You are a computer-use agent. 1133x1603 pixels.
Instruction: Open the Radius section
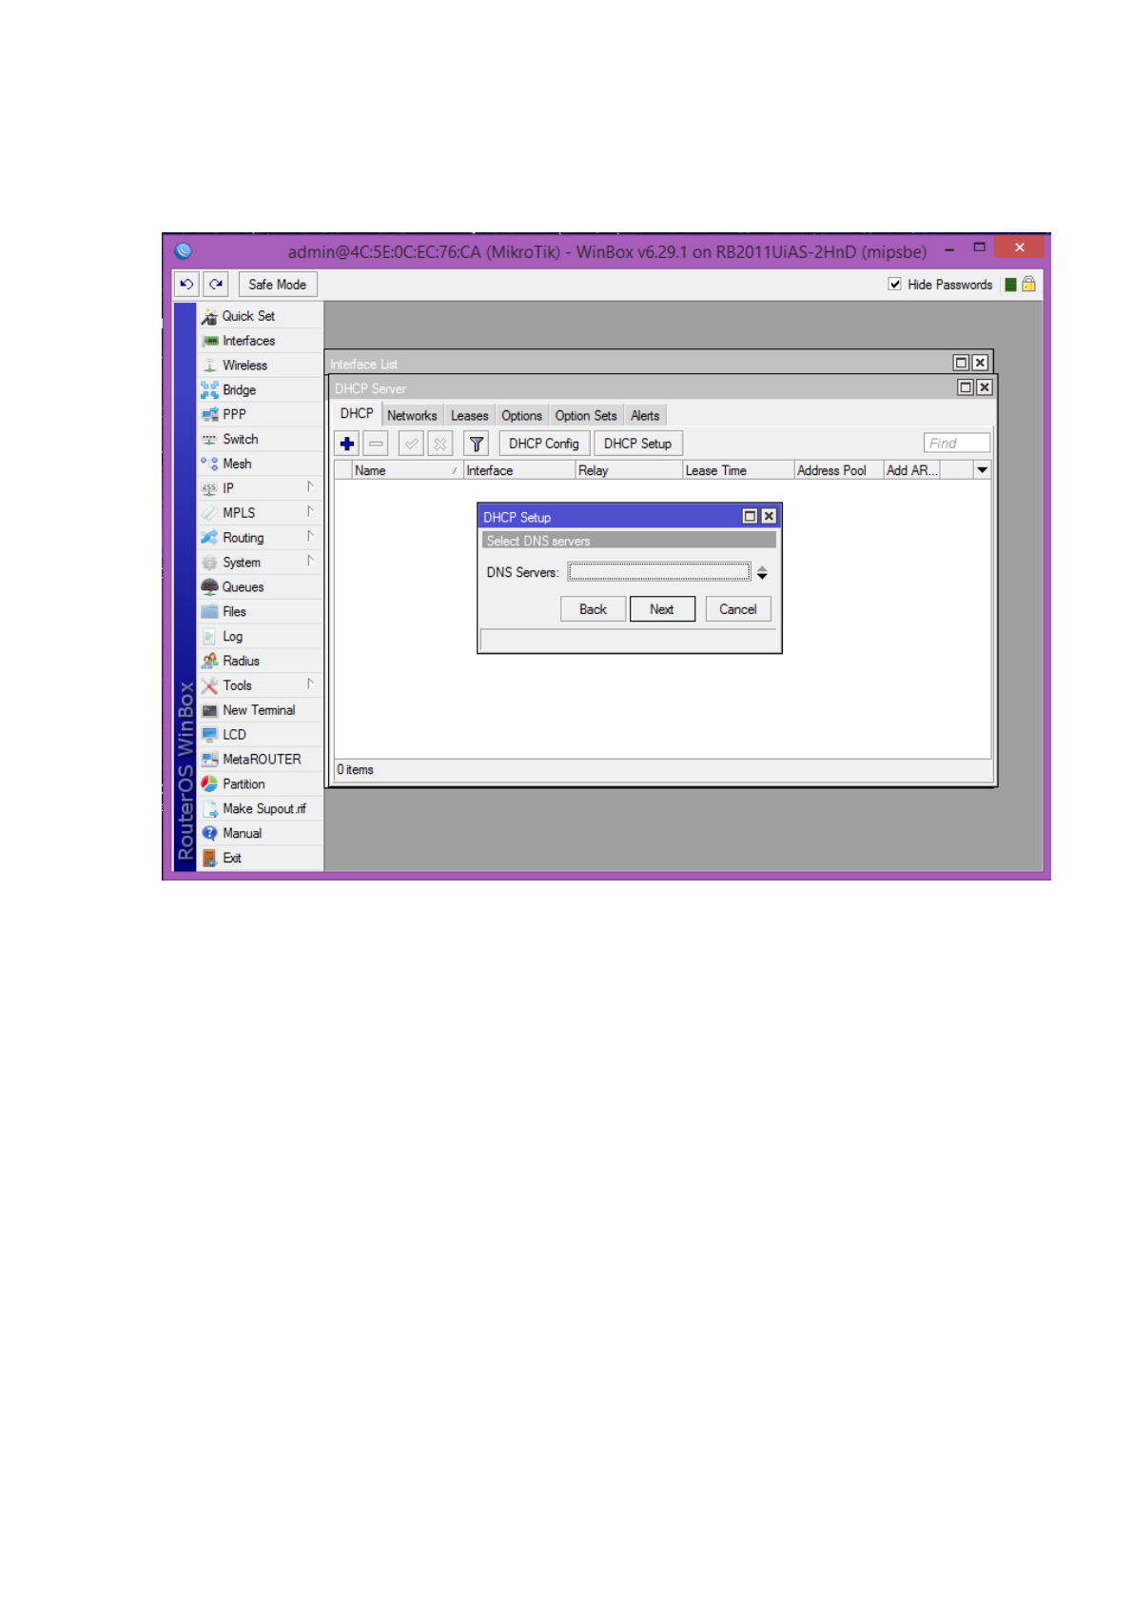tap(260, 662)
